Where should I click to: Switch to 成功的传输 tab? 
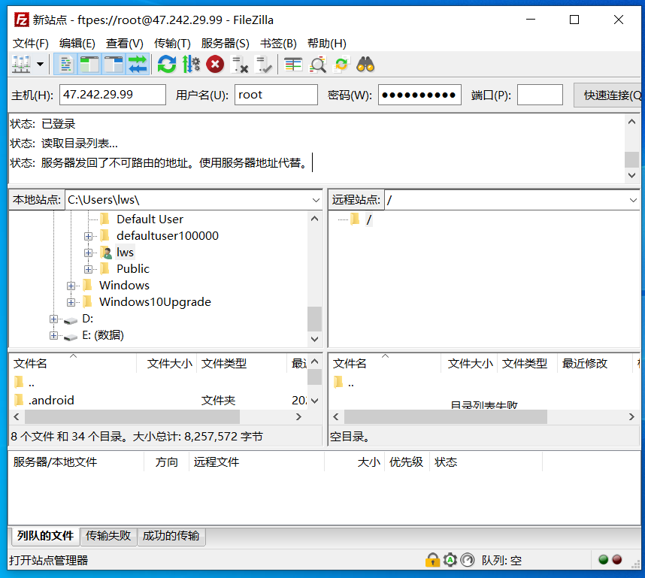171,536
